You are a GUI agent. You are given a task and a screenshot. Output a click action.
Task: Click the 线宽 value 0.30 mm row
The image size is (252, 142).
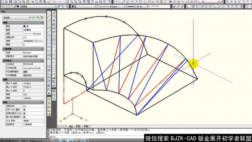(x=33, y=41)
